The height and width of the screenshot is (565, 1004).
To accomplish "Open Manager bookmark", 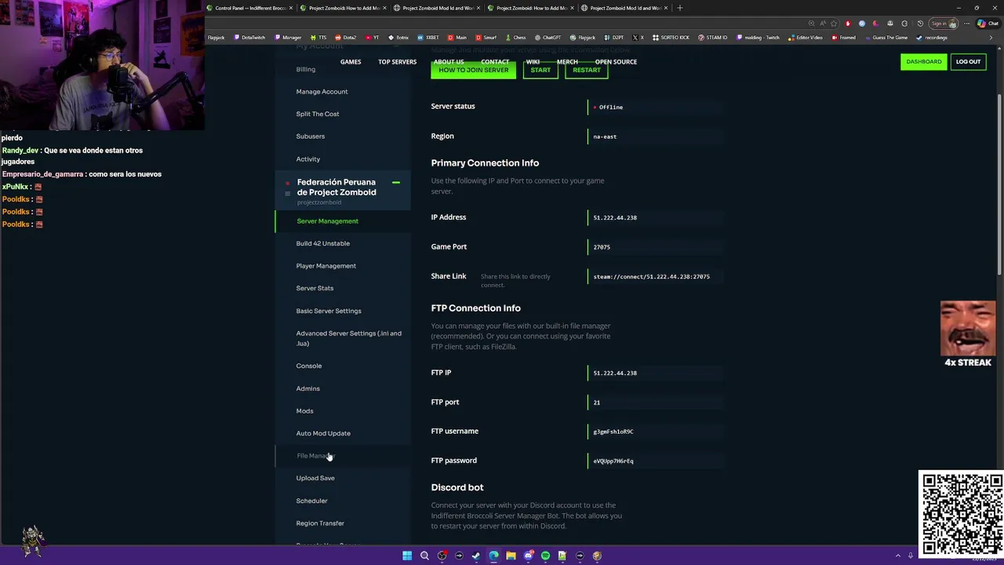I will coord(288,38).
